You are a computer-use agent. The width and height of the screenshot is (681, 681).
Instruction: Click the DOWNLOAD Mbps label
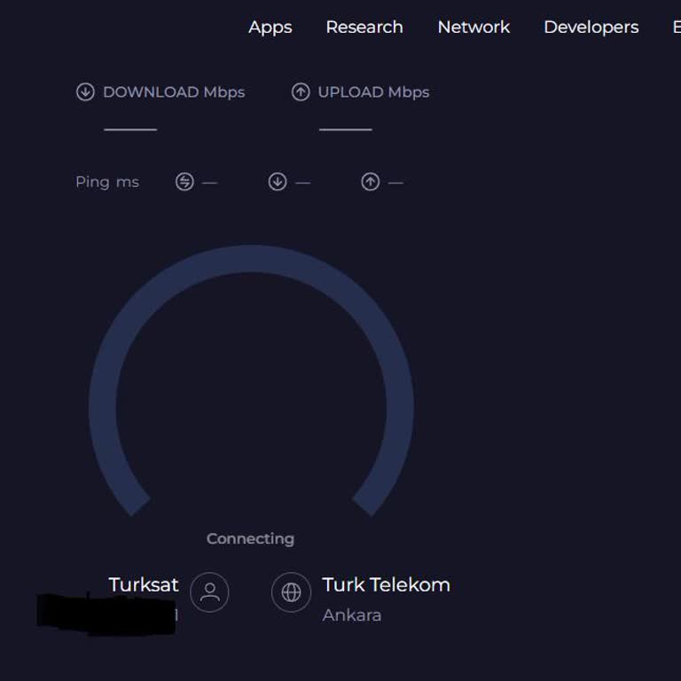(174, 92)
